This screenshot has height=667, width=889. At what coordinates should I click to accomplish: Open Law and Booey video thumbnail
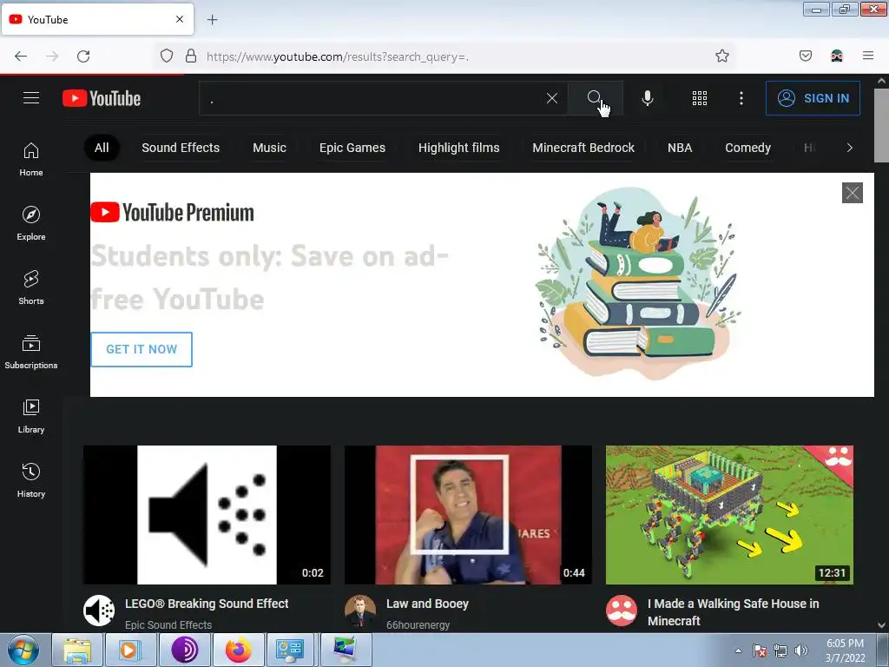[468, 515]
